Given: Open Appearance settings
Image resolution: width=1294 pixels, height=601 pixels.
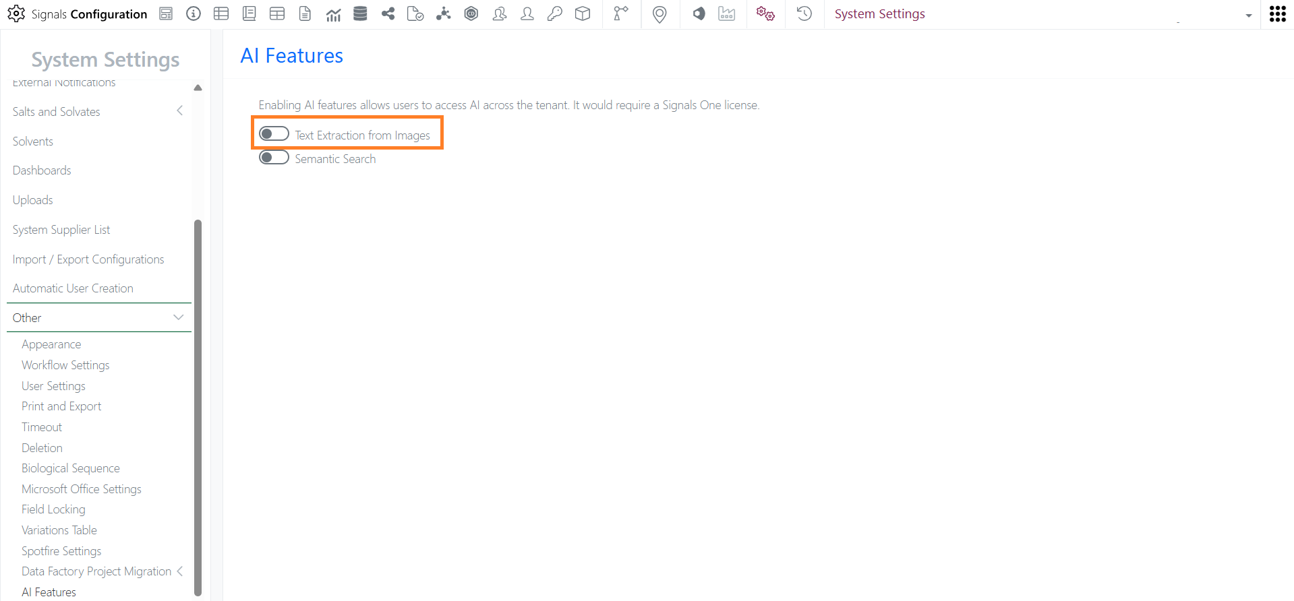Looking at the screenshot, I should (51, 344).
